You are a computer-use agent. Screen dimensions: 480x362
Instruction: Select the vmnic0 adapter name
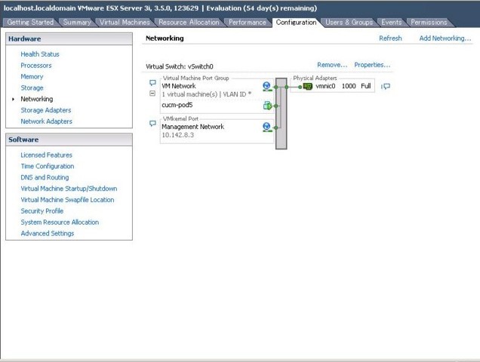point(325,86)
